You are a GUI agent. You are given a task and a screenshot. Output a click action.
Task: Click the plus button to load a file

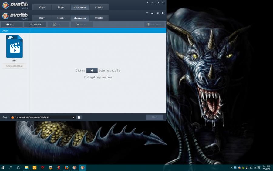point(92,70)
